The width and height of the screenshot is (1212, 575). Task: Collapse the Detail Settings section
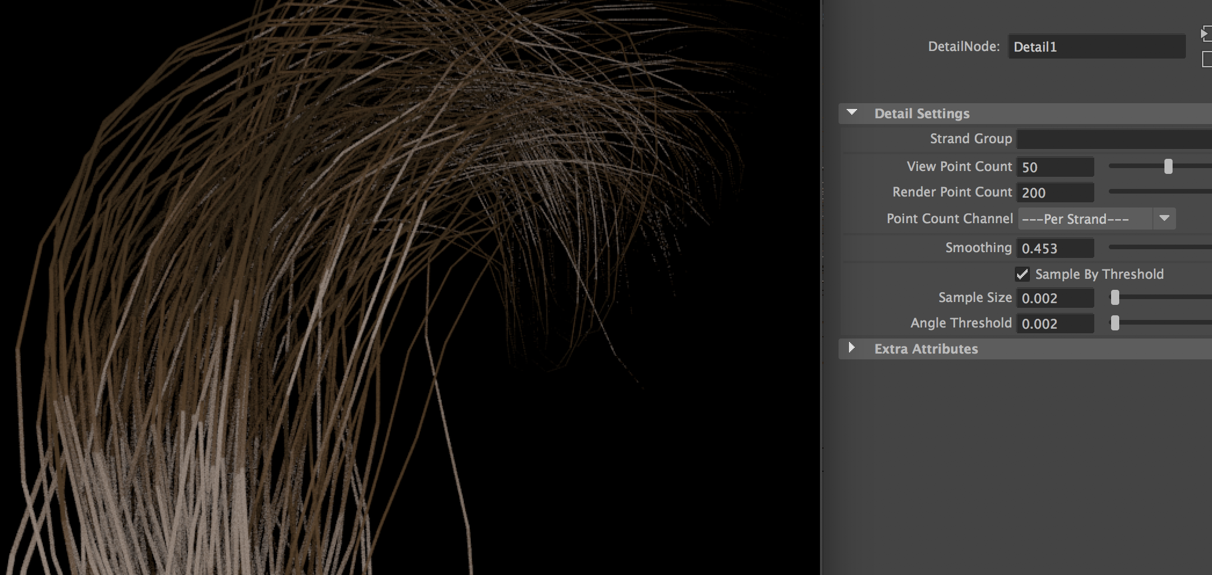(x=852, y=113)
